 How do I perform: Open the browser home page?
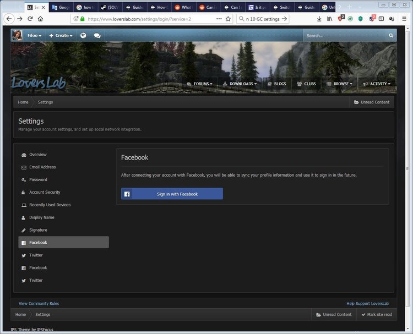[x=40, y=19]
